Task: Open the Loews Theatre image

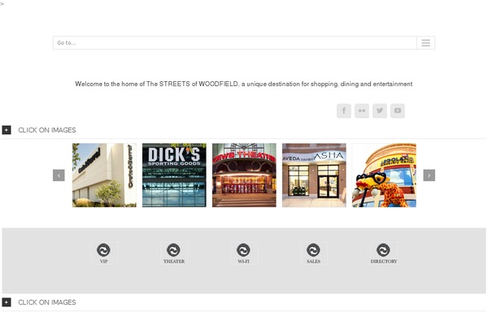Action: point(244,175)
